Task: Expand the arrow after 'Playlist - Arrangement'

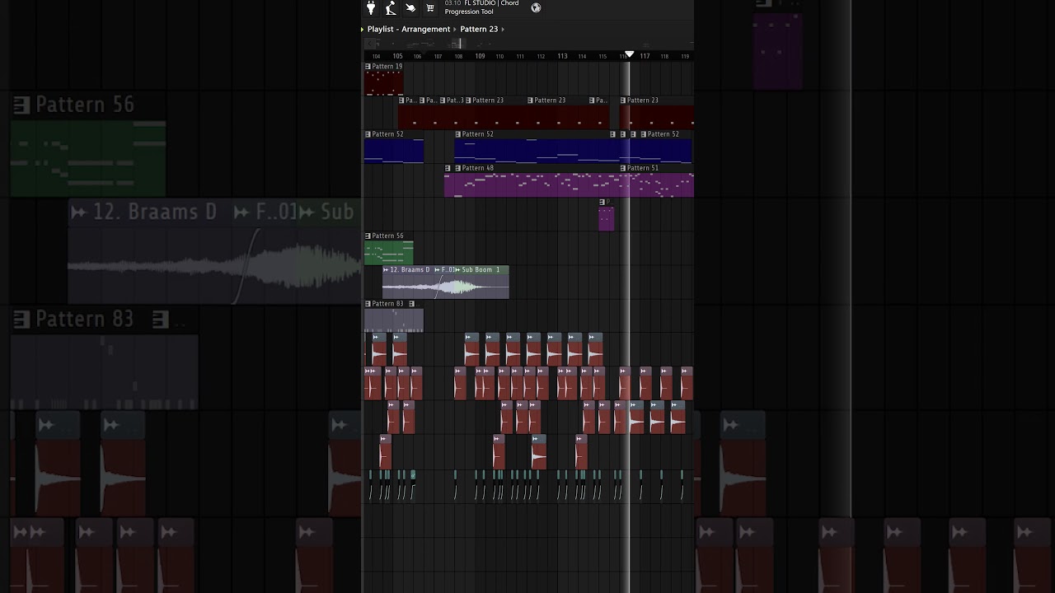Action: pos(454,30)
